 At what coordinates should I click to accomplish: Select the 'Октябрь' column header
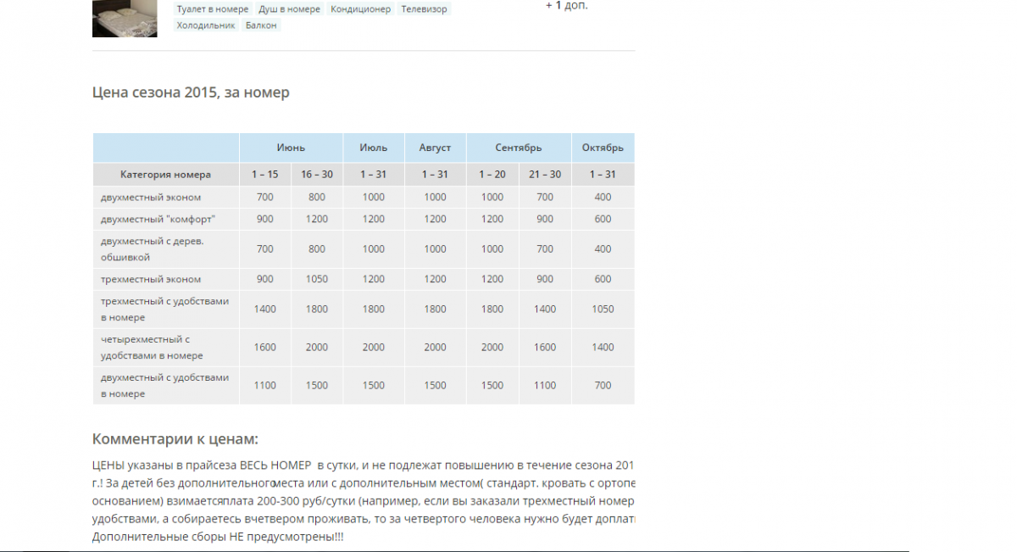[x=603, y=148]
